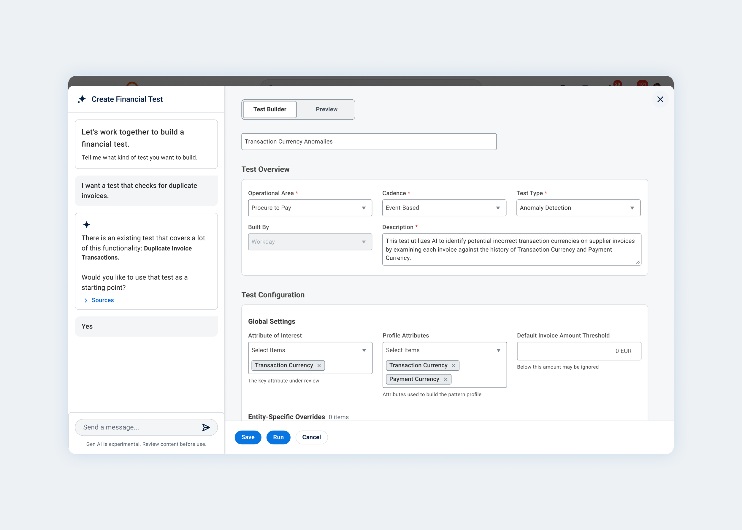Select the Test Builder tab
This screenshot has width=742, height=530.
269,109
